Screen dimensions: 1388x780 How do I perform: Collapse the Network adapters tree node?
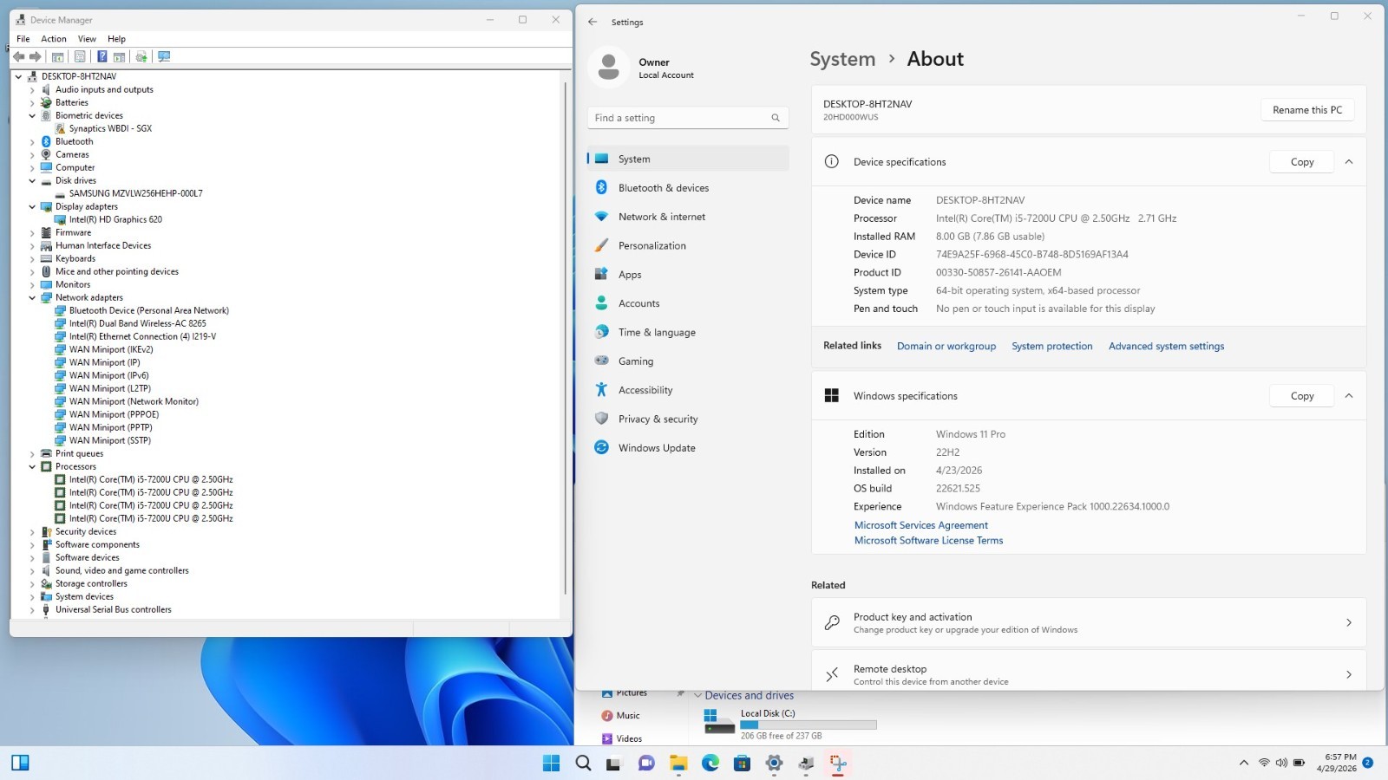point(32,298)
